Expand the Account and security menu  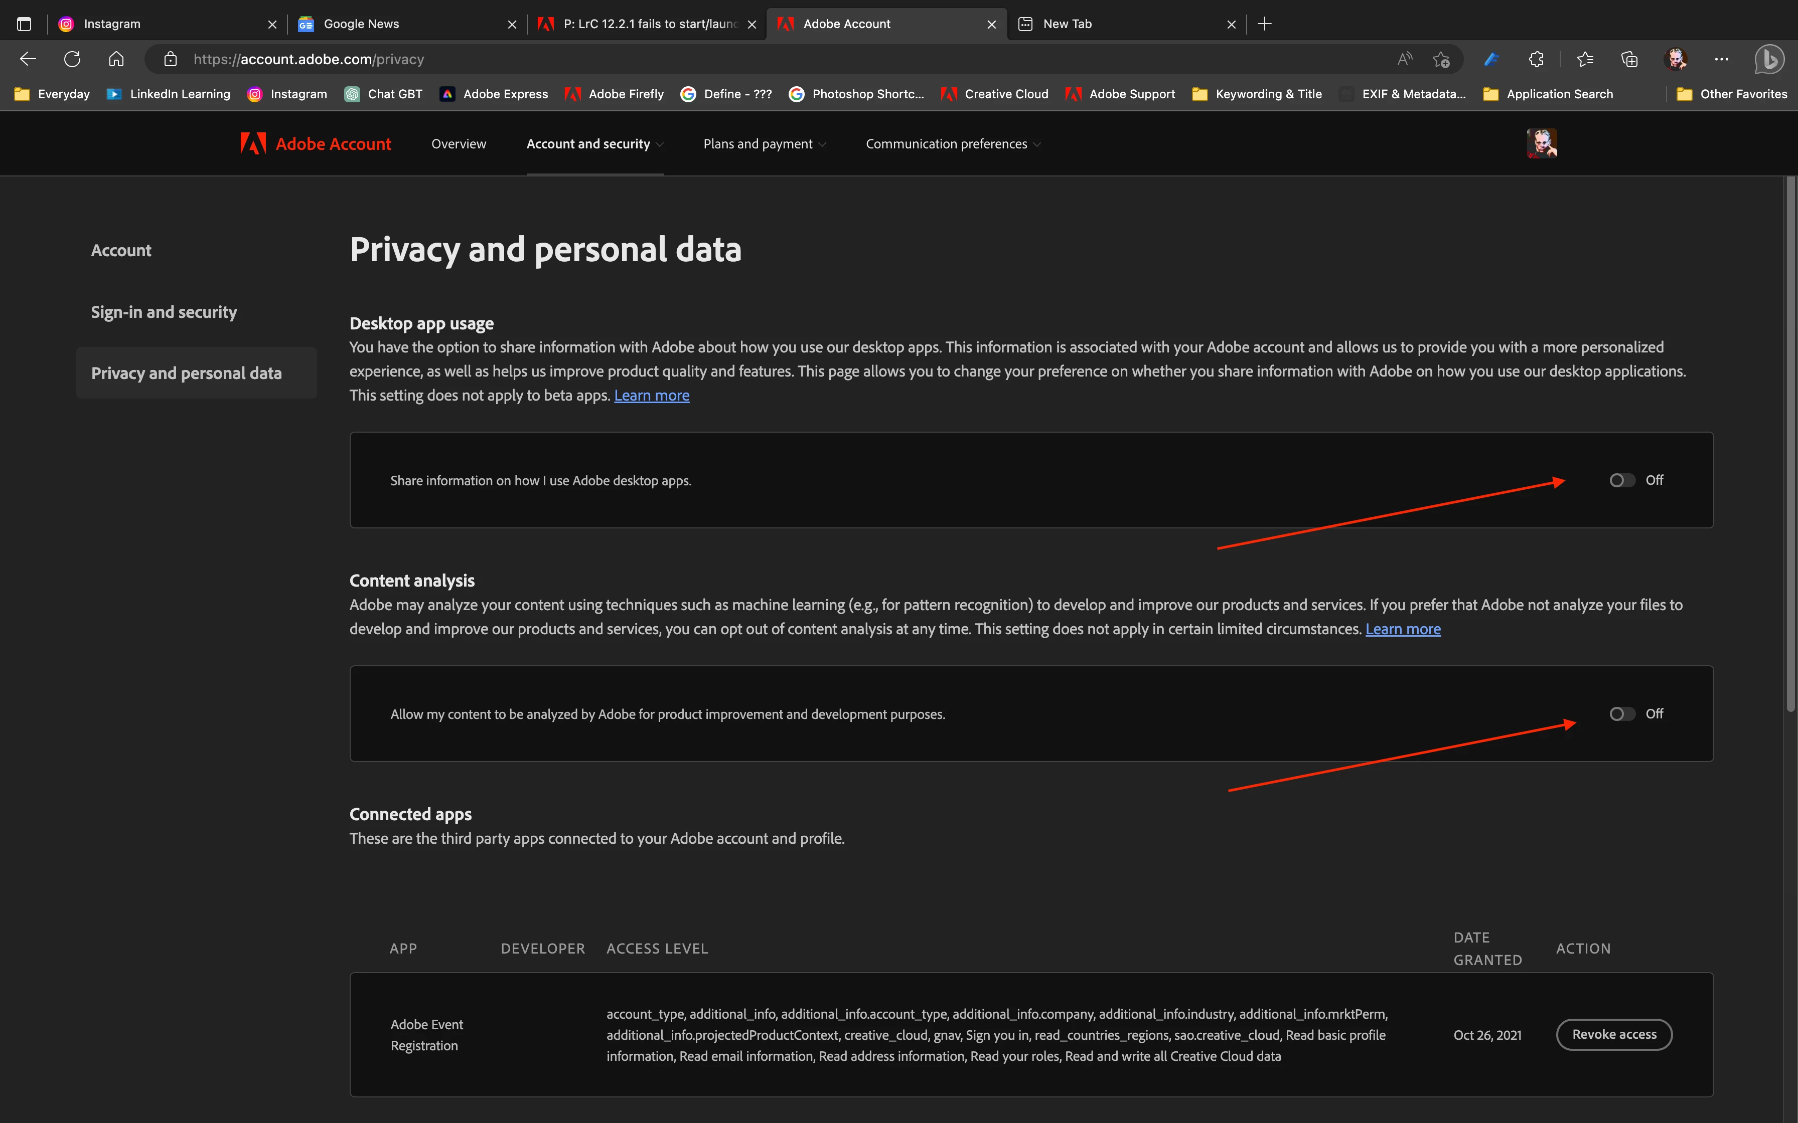(x=594, y=144)
